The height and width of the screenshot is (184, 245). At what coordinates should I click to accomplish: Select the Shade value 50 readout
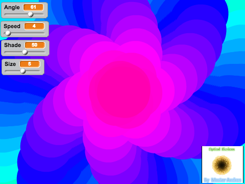click(x=35, y=45)
